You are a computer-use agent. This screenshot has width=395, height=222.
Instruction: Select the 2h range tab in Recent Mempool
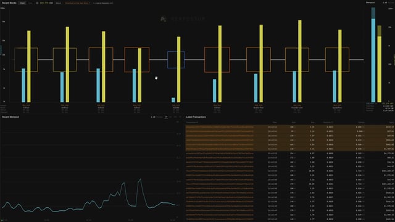[166, 117]
